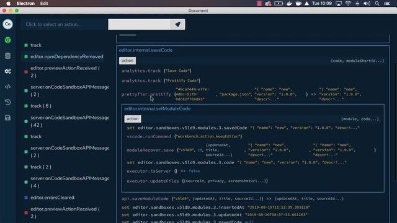Screen dimensions: 397x223
Task: Click the volume icon in menu bar
Action: (x=367, y=3)
